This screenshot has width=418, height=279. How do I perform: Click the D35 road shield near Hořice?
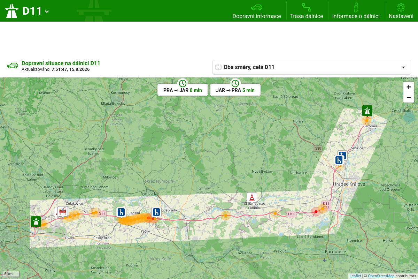click(x=317, y=149)
